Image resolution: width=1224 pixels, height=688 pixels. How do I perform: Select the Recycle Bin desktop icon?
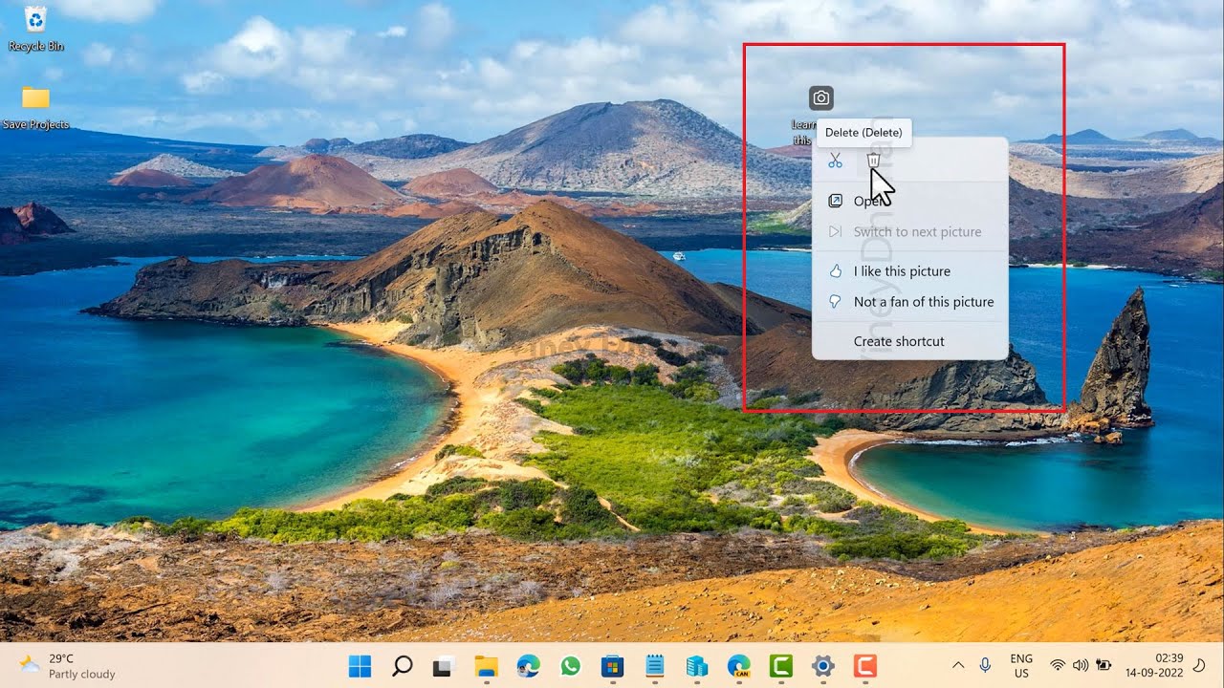tap(35, 28)
